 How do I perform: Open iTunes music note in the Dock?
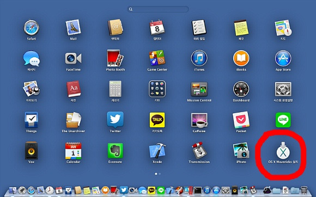(207, 190)
